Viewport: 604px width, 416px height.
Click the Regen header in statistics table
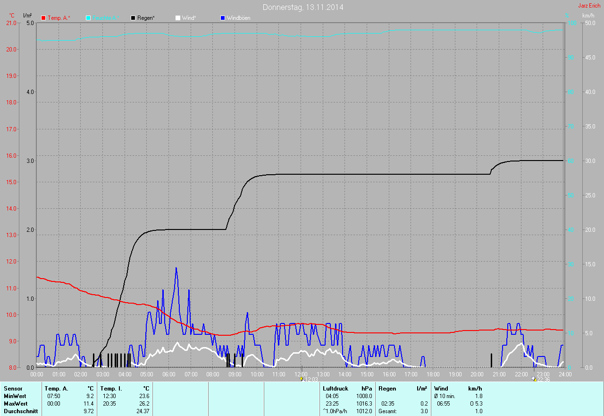click(387, 388)
